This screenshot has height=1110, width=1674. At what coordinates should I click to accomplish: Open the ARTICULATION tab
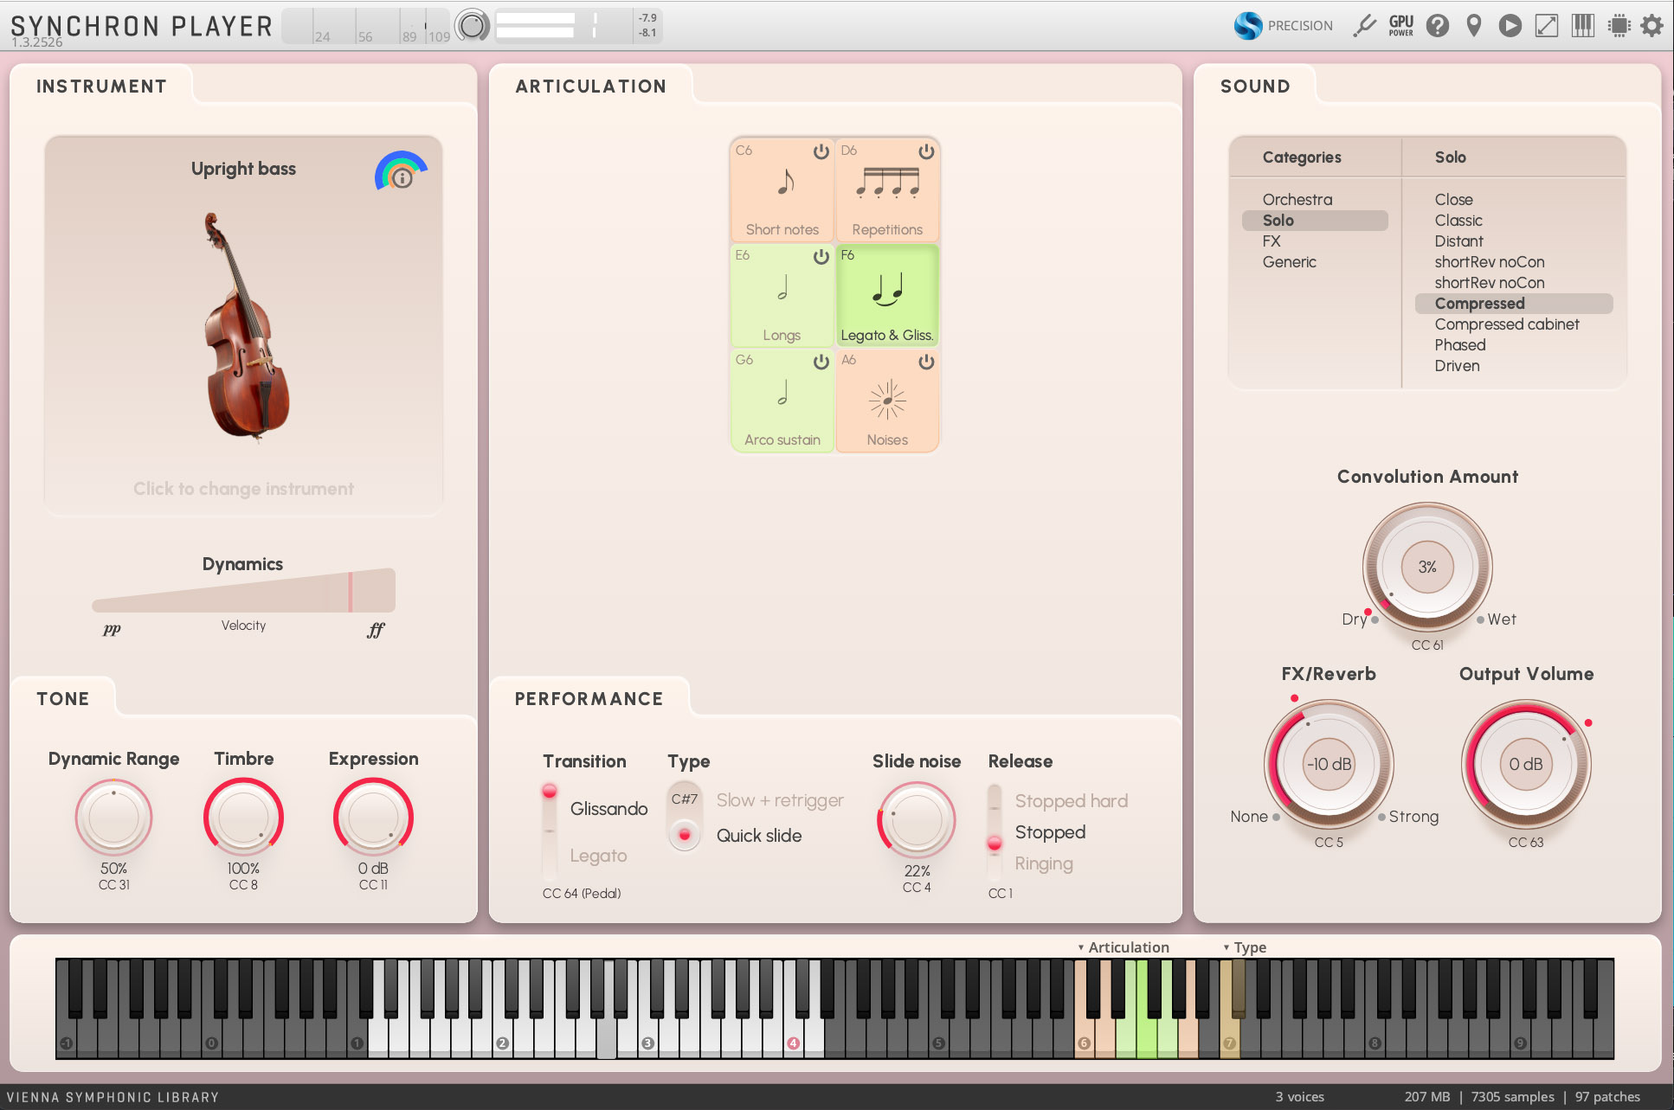(x=591, y=87)
